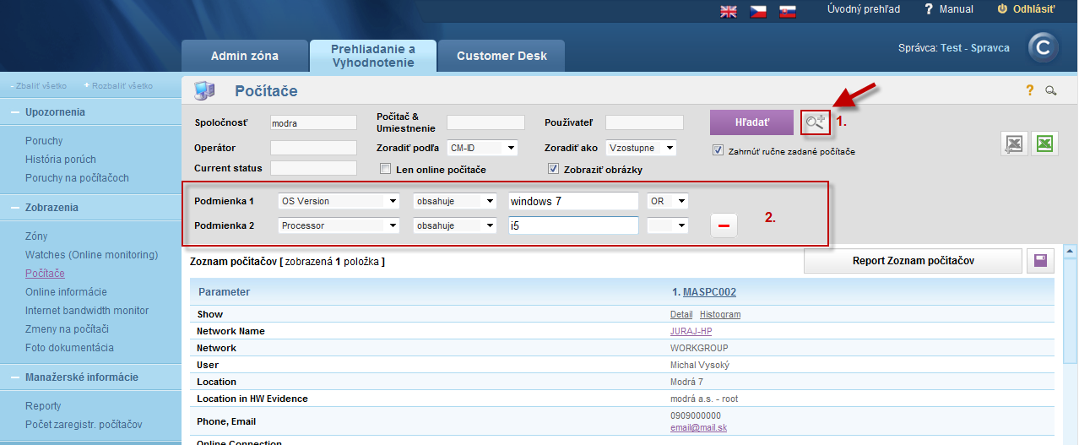
Task: Click the i5 value field
Action: coord(573,225)
